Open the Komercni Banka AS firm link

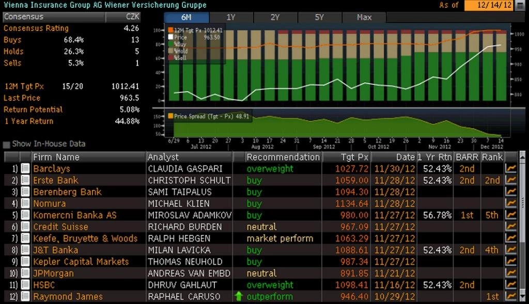75,215
